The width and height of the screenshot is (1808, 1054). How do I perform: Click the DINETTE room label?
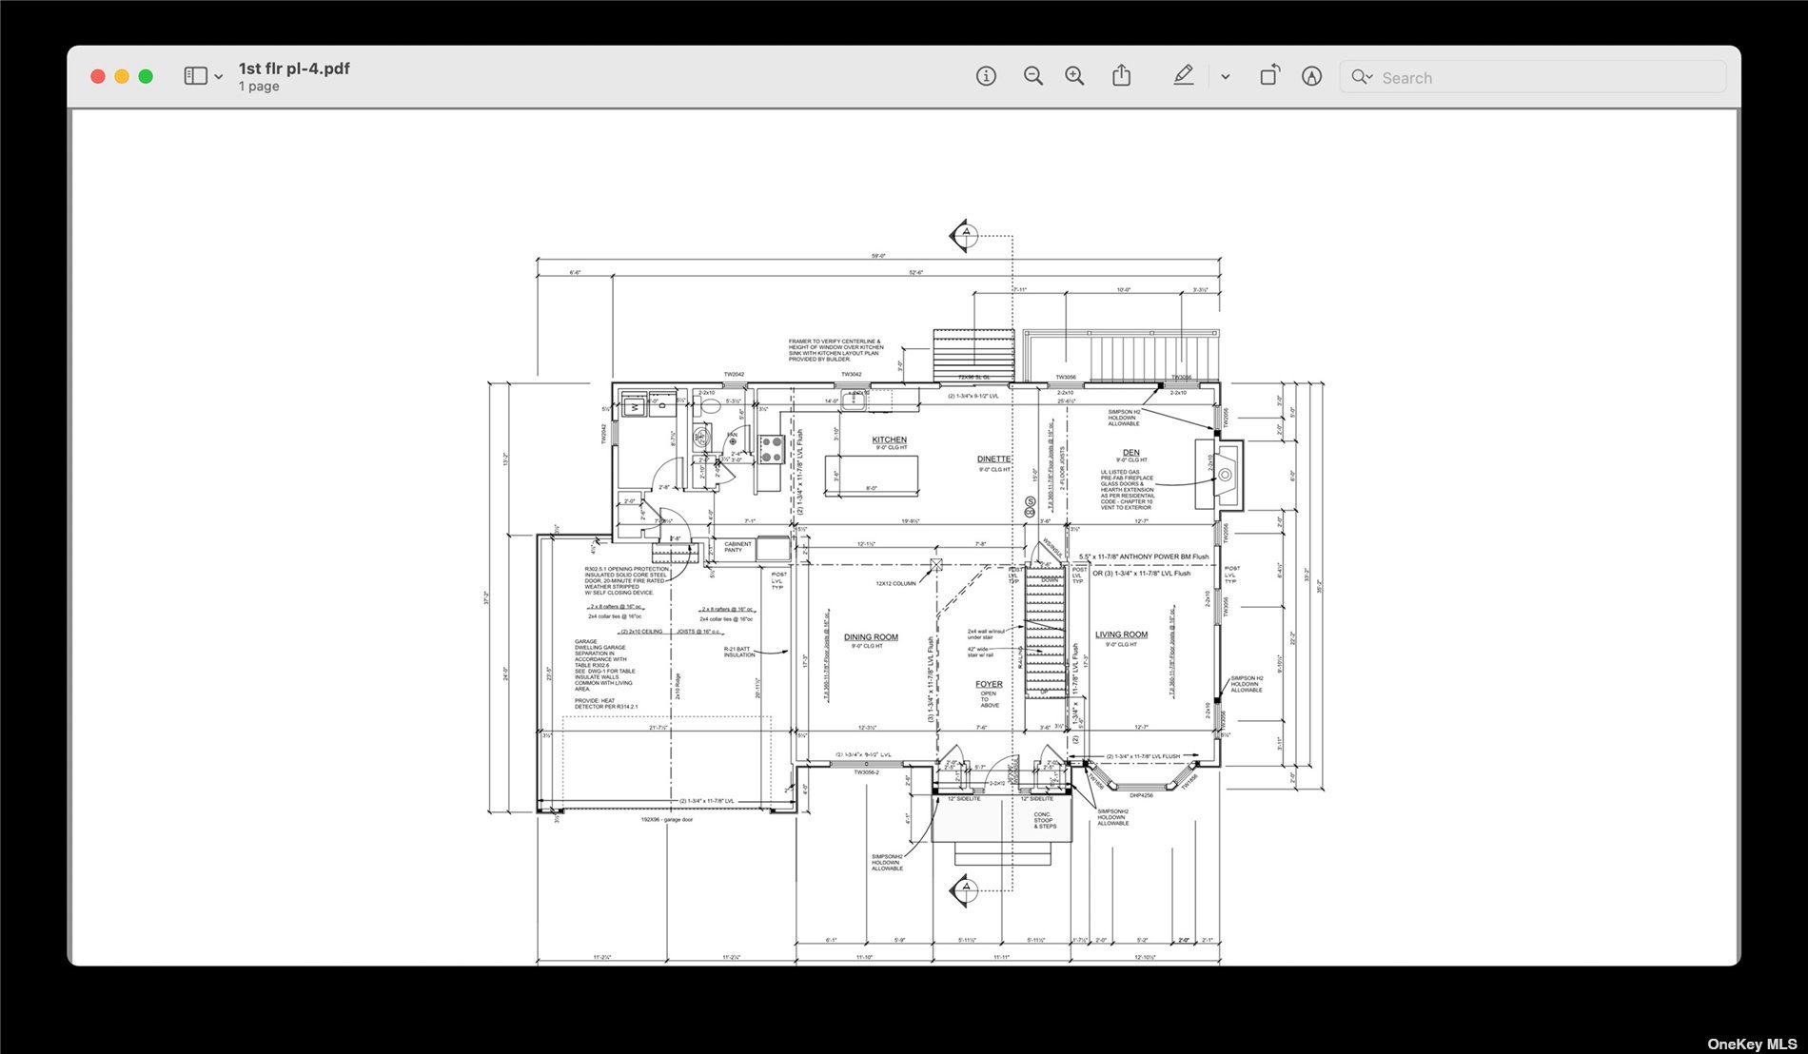[993, 459]
